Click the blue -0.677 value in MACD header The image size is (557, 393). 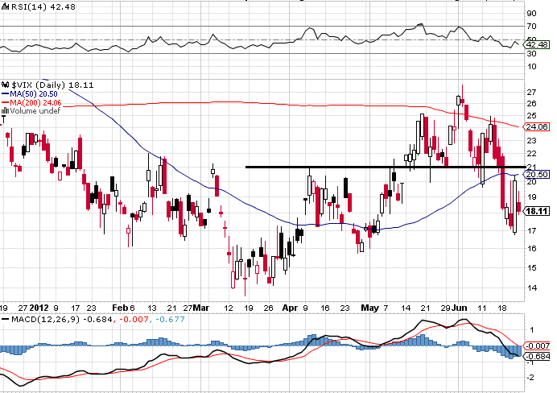point(170,319)
